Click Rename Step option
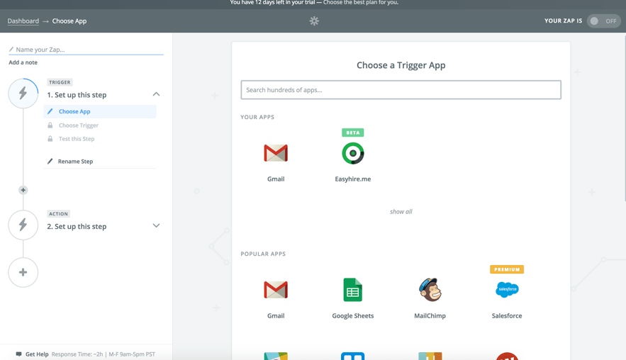The image size is (626, 360). pyautogui.click(x=75, y=162)
